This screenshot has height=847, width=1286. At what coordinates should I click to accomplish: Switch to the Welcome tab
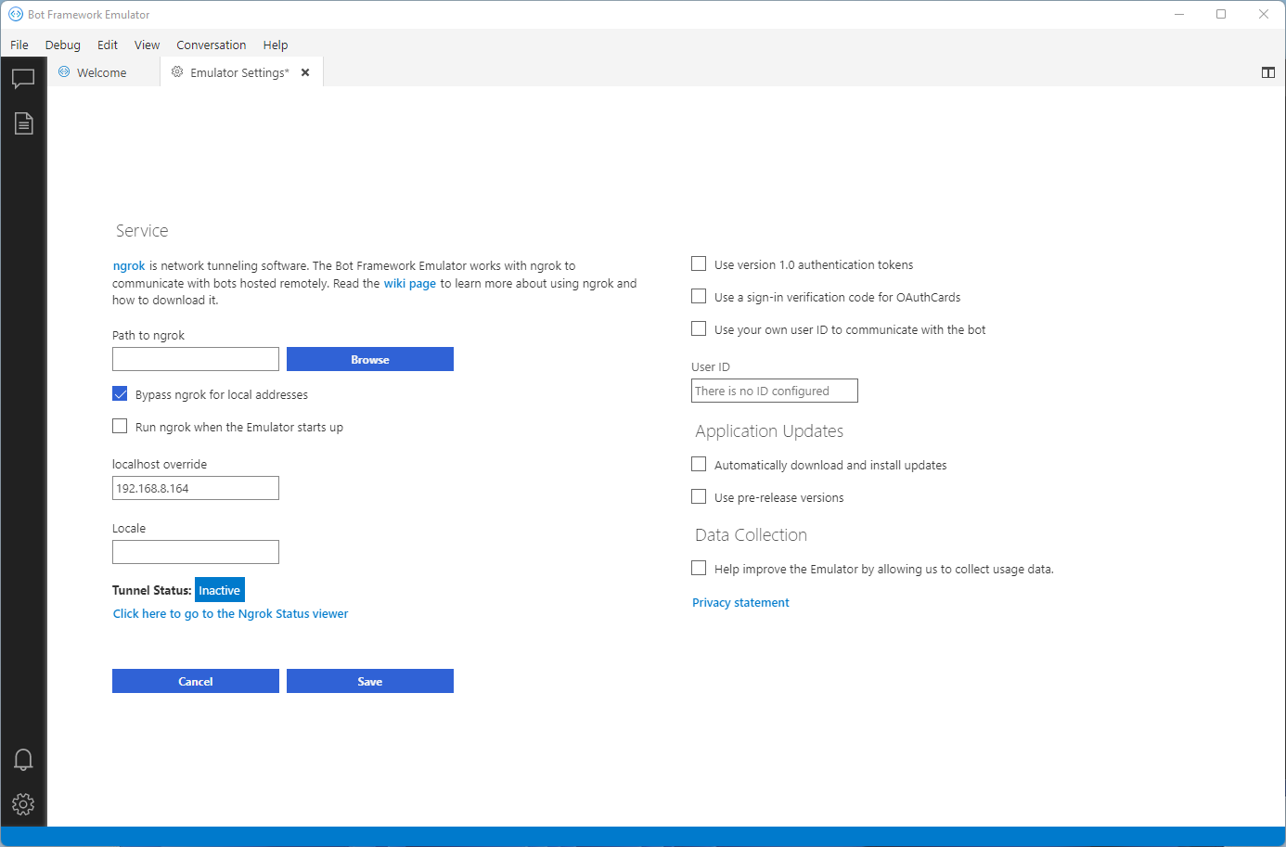(x=102, y=72)
